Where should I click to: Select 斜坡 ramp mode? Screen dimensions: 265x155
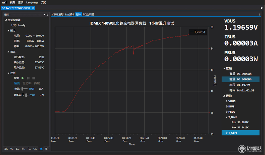(37, 83)
